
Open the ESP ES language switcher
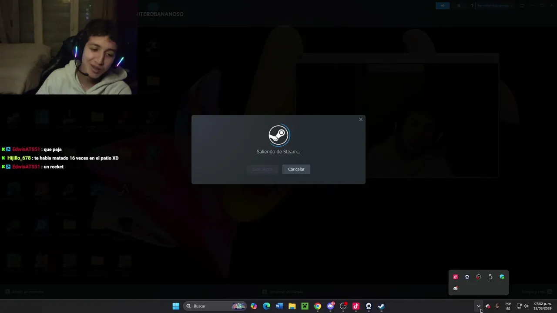pos(508,306)
